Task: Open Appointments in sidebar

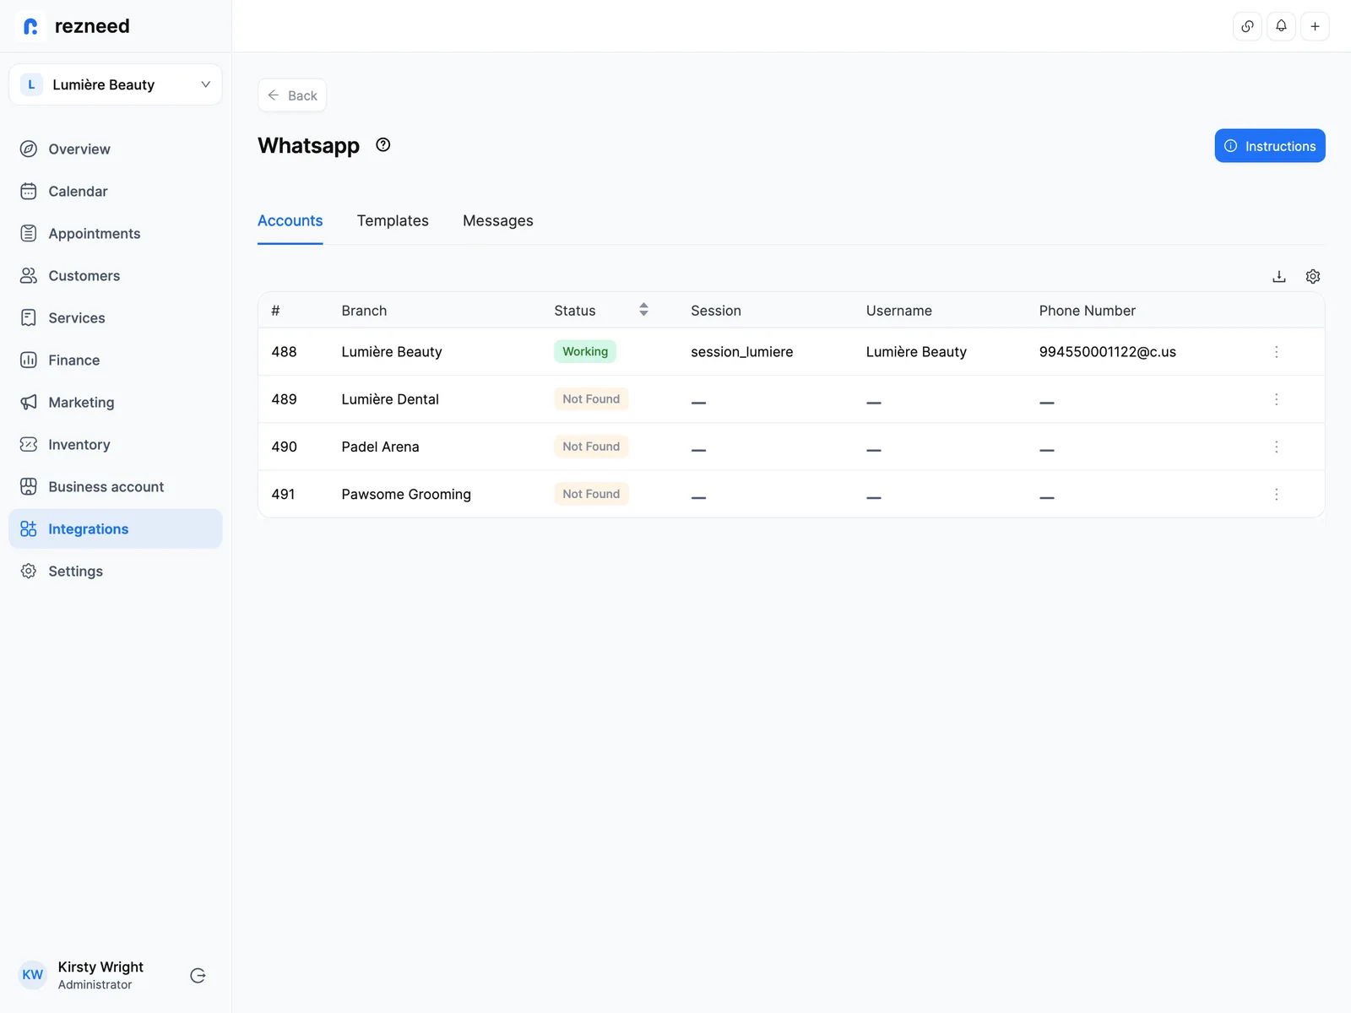Action: coord(116,234)
